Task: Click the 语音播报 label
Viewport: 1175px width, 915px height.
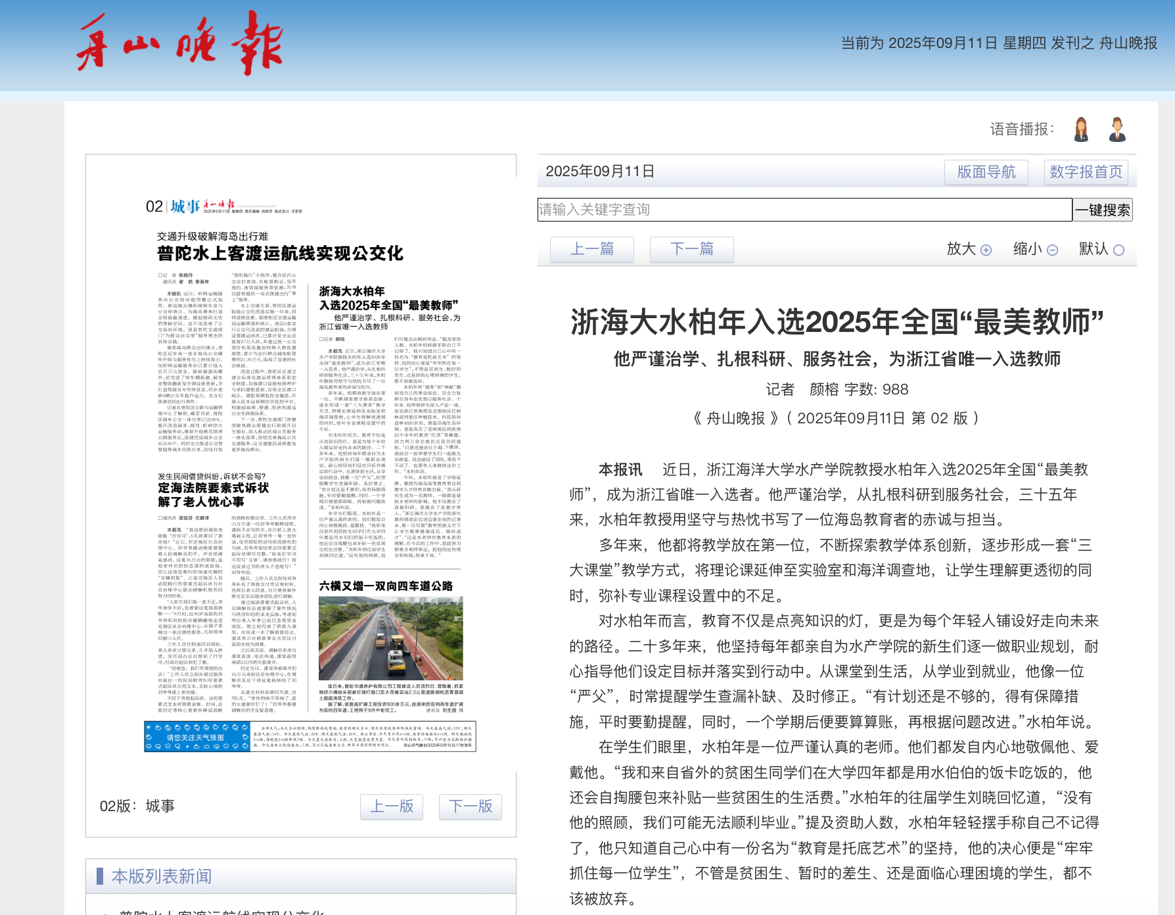Action: pyautogui.click(x=1022, y=129)
